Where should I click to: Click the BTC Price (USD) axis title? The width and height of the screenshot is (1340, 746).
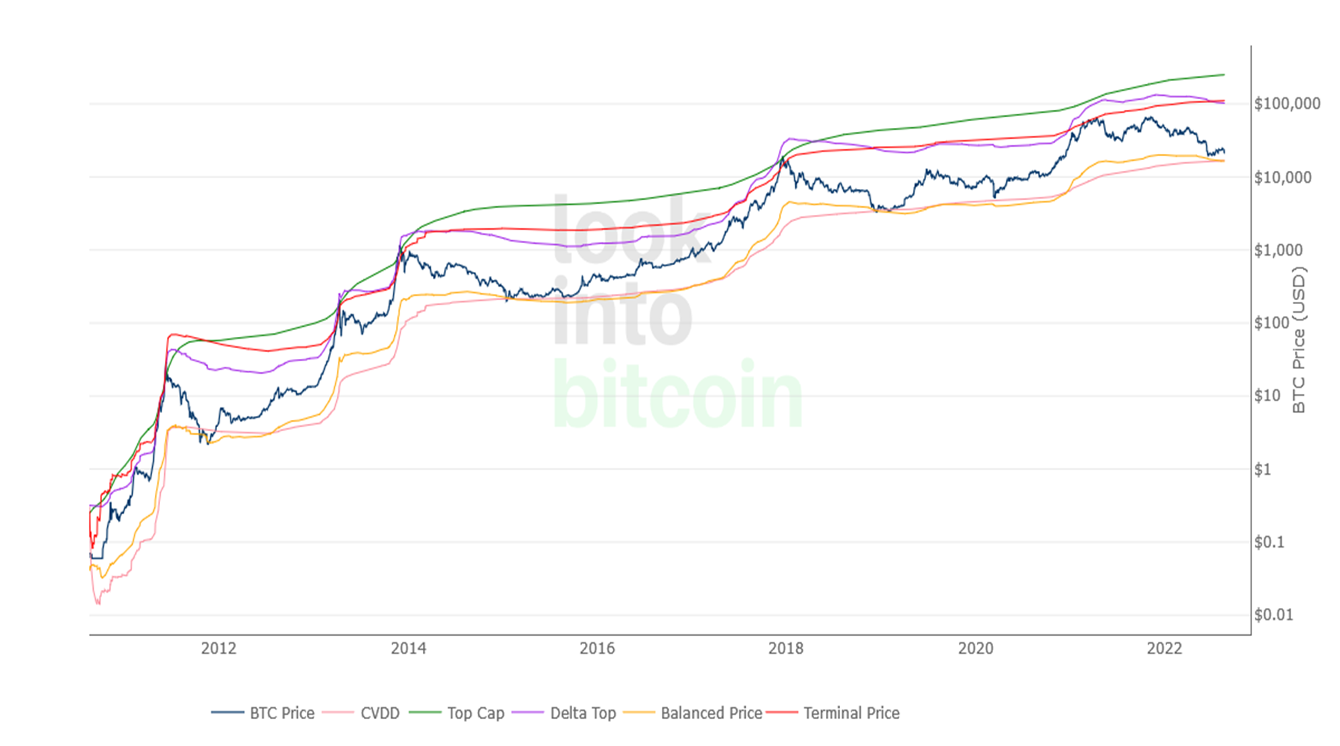(1298, 340)
